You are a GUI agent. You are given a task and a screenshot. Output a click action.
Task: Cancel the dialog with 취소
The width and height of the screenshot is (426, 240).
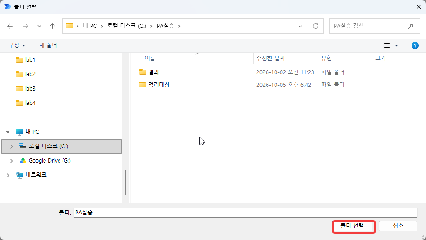(x=398, y=226)
